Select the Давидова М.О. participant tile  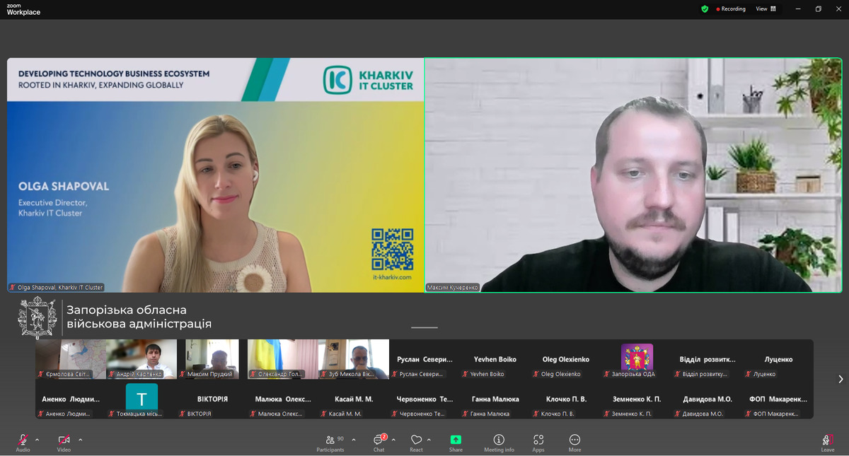pos(707,399)
